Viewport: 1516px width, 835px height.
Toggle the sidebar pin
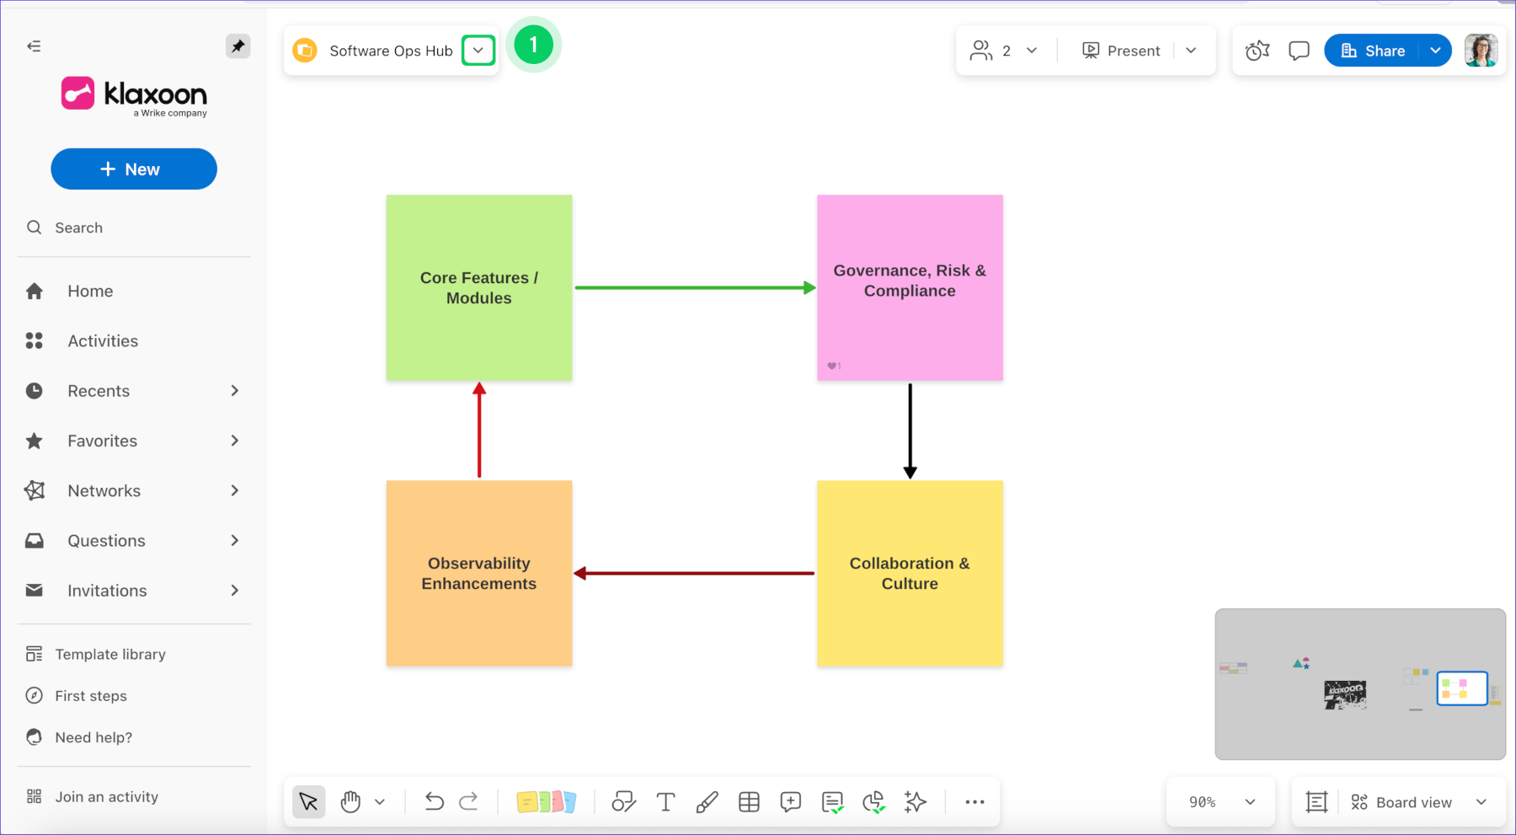click(x=238, y=46)
